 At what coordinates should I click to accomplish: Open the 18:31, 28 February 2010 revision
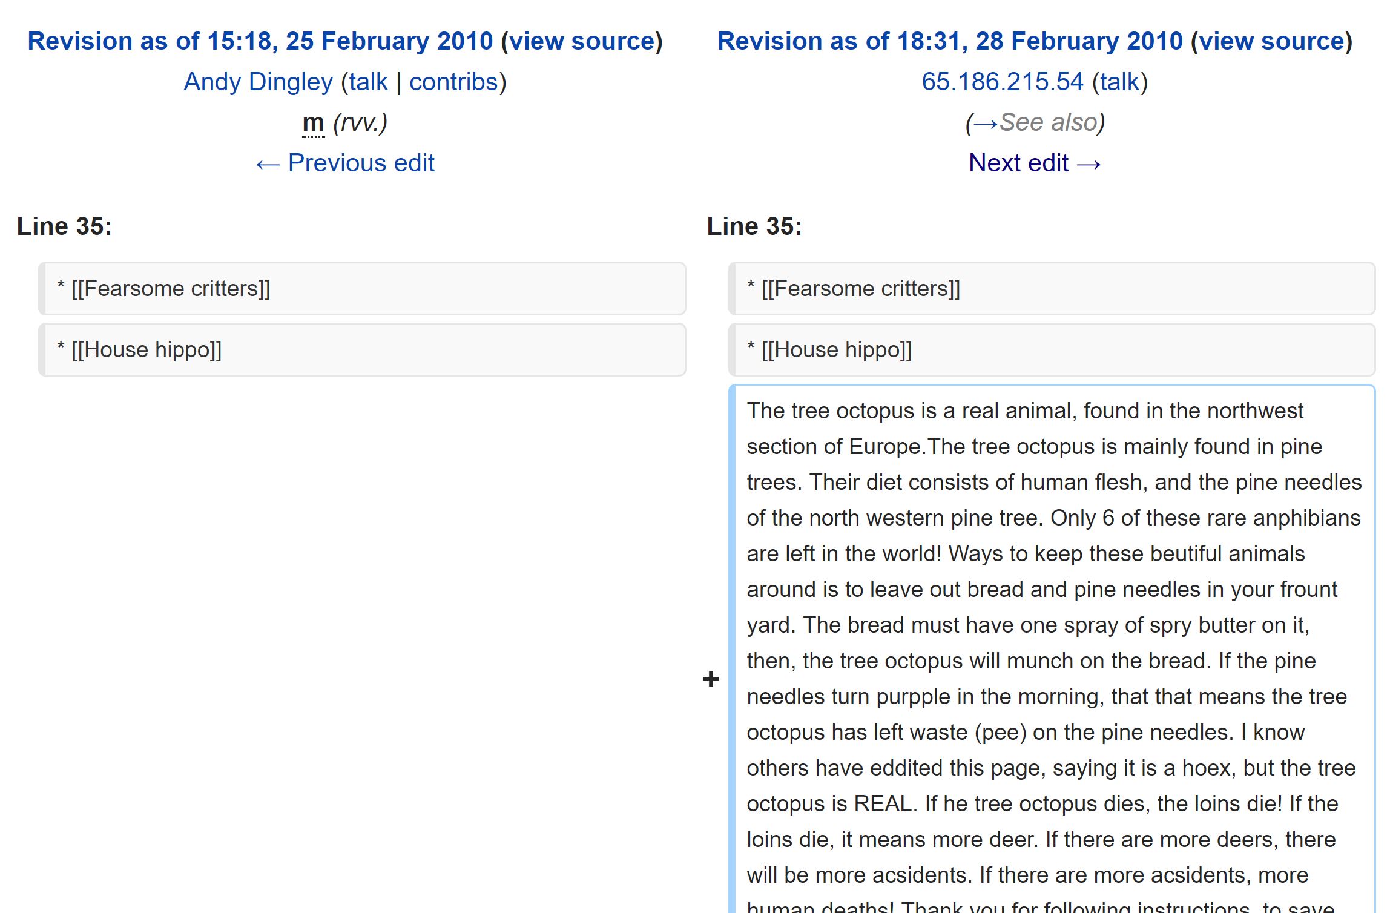pyautogui.click(x=949, y=41)
